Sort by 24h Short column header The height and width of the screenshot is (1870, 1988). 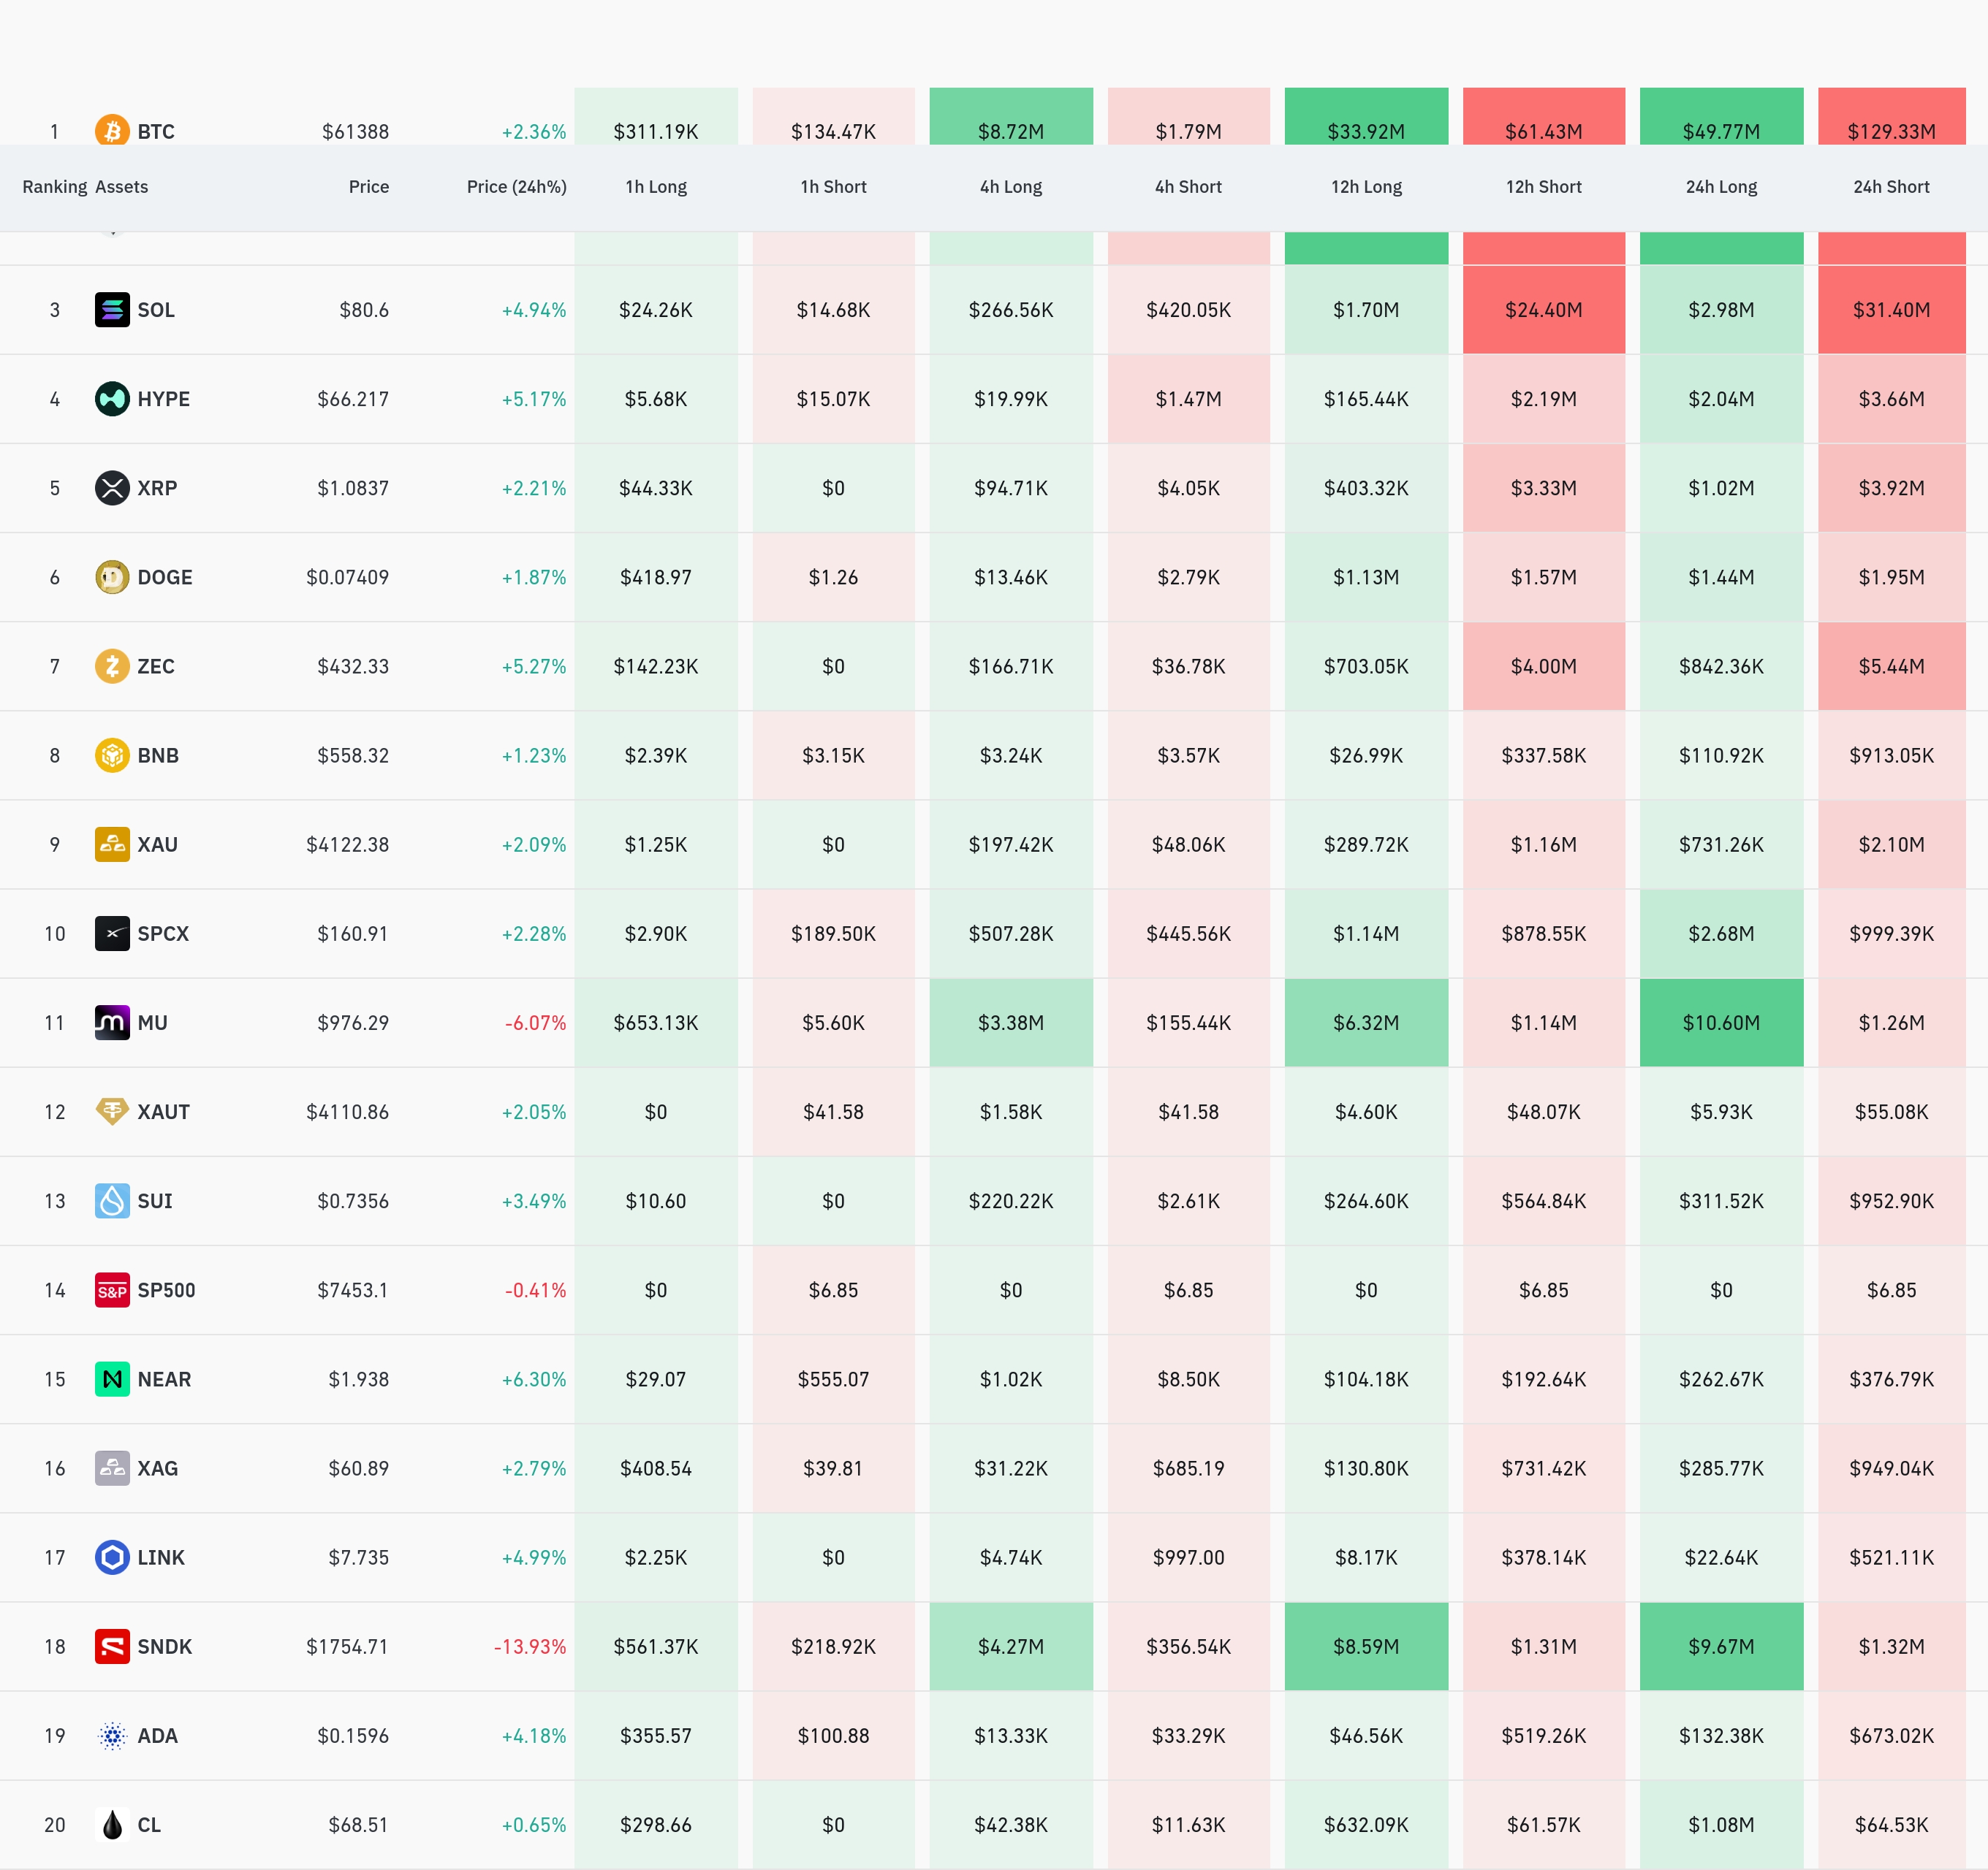[x=1891, y=187]
